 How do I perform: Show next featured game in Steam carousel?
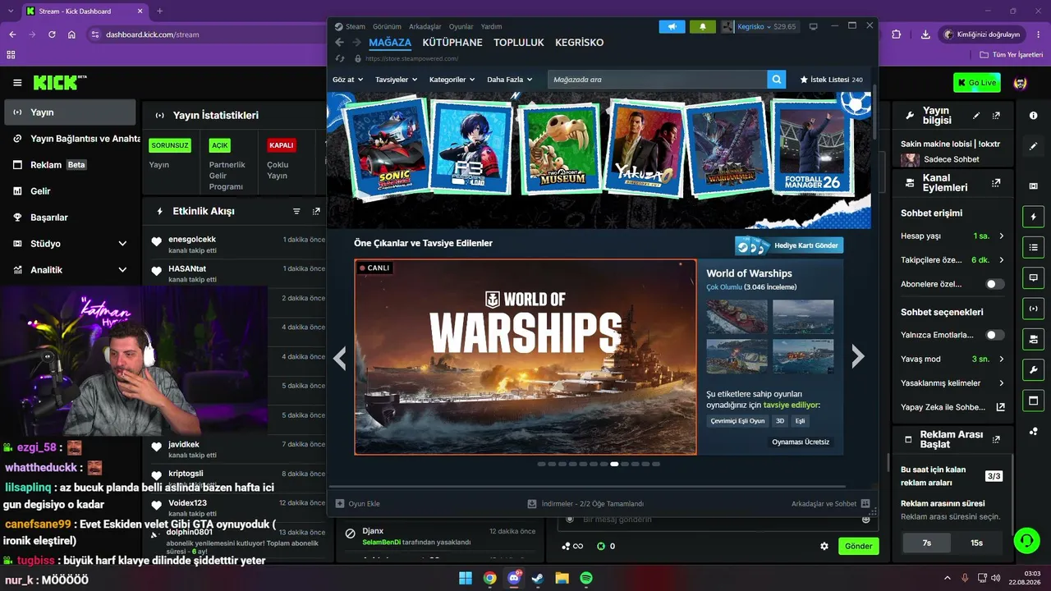point(858,356)
